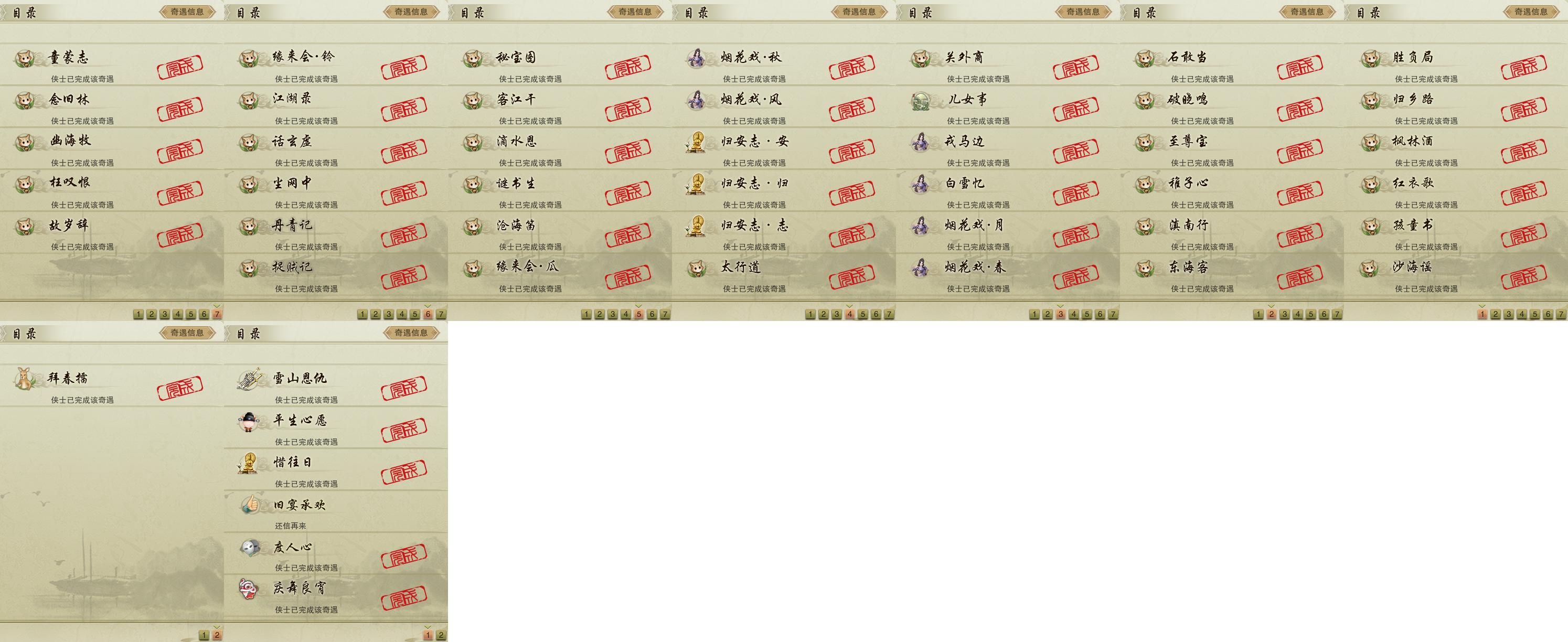Image resolution: width=1568 pixels, height=642 pixels.
Task: Open 奇遇信息 in the 雪山恩仇 panel header
Action: click(411, 333)
